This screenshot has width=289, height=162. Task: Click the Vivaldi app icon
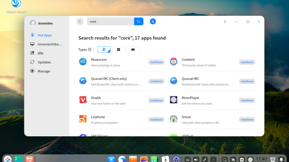point(83,100)
